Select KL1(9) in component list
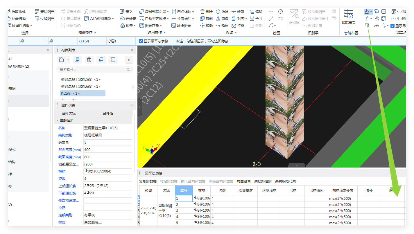The width and height of the screenshot is (414, 234). (83, 93)
